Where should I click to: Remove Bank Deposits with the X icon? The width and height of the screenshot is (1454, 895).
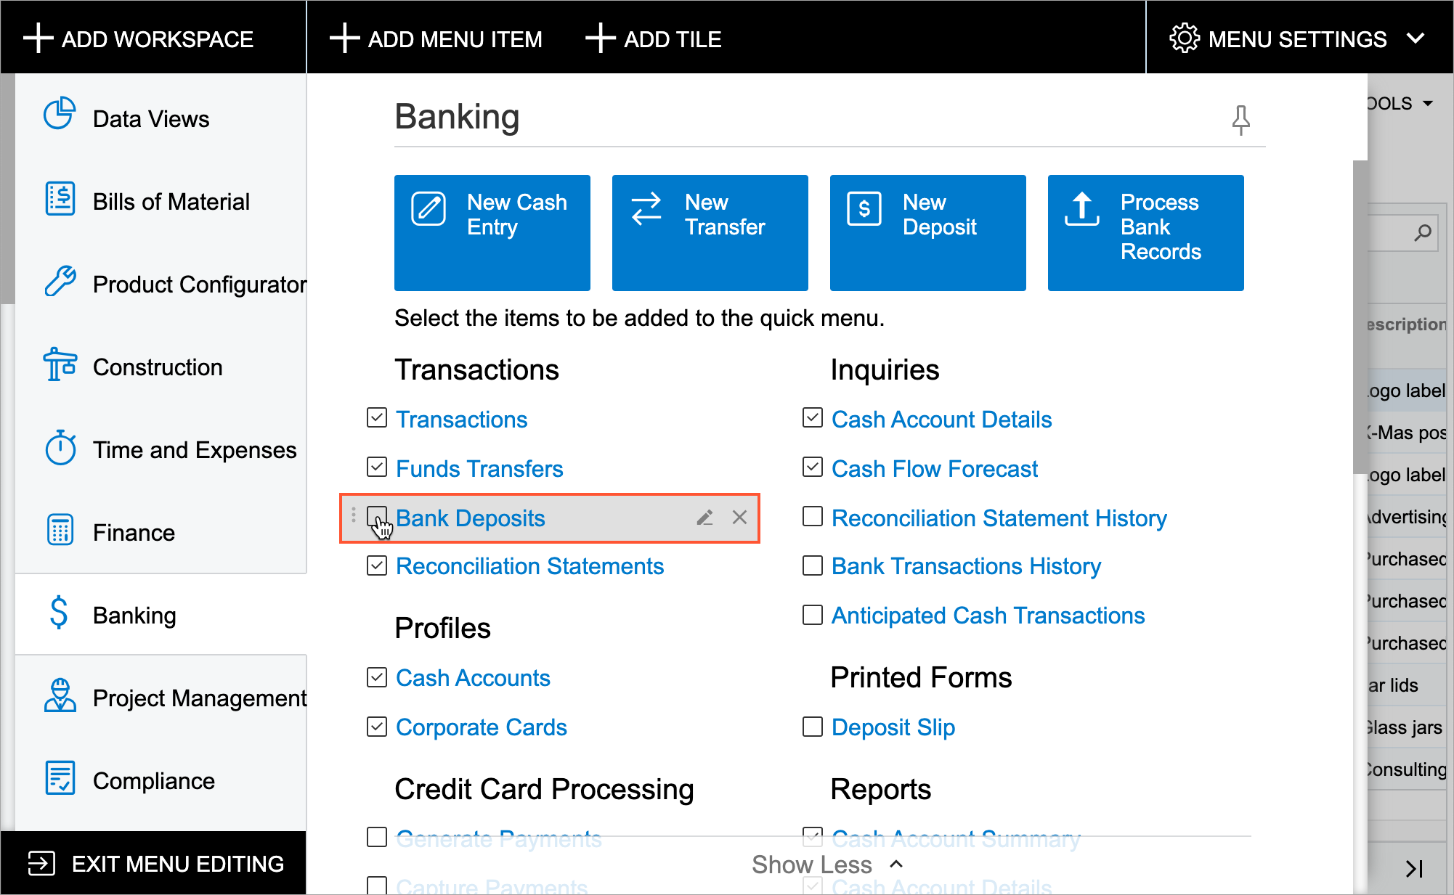[739, 518]
